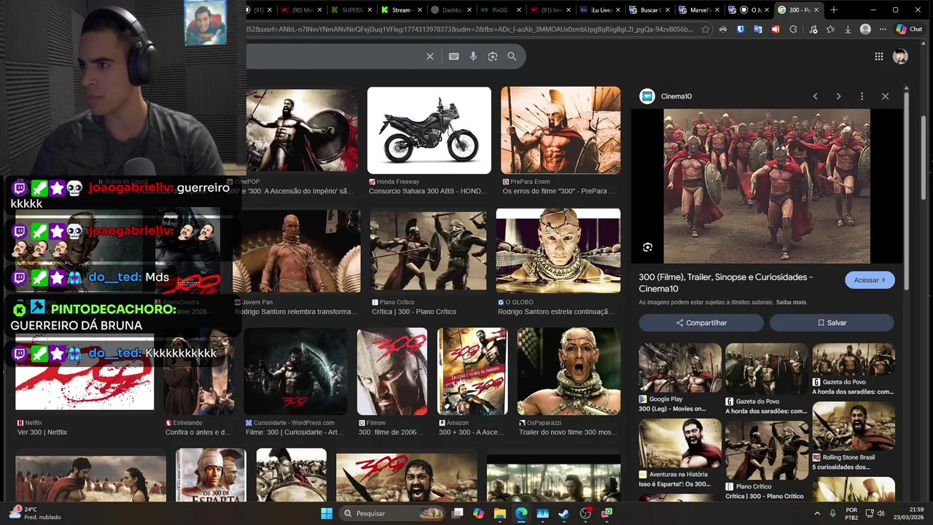The height and width of the screenshot is (525, 933).
Task: Search inside preview image with Lens icon
Action: point(647,247)
